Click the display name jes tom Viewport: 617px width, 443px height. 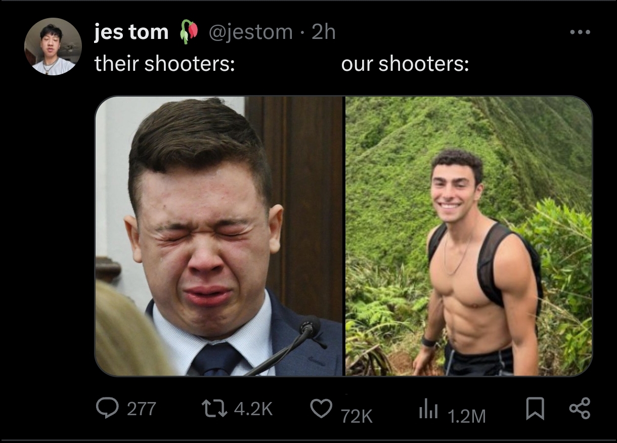click(x=131, y=32)
